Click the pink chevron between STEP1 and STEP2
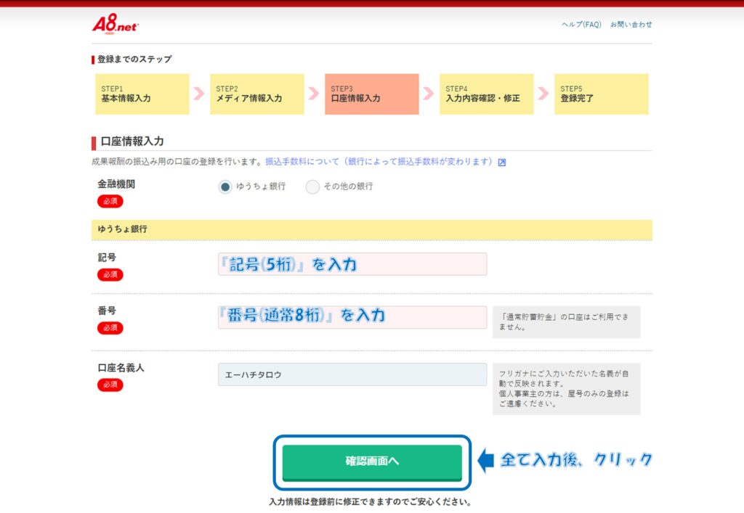Viewport: 744px width, 513px height. pyautogui.click(x=199, y=94)
